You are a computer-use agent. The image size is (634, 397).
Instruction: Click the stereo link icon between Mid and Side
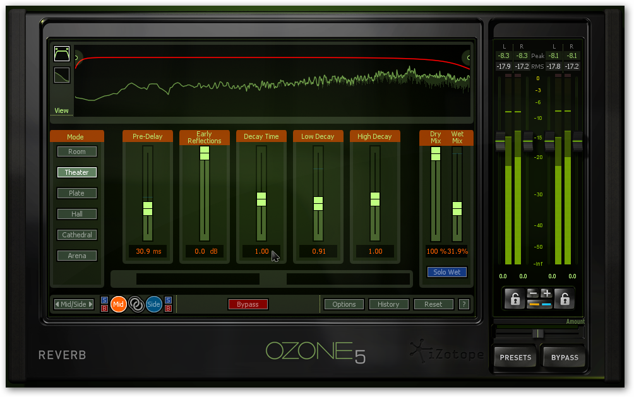pos(136,304)
